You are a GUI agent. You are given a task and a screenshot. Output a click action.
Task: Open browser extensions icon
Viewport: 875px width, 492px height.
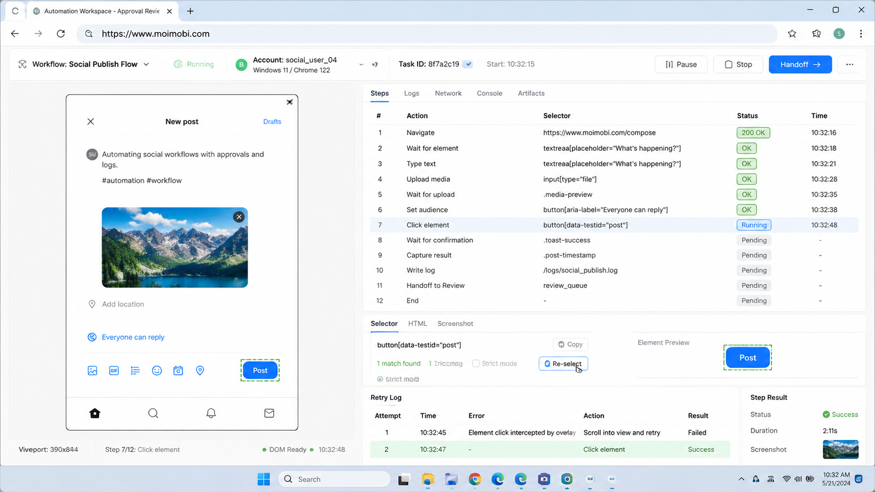pos(816,33)
